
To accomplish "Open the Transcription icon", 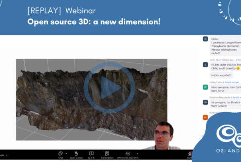I will 107,154.
